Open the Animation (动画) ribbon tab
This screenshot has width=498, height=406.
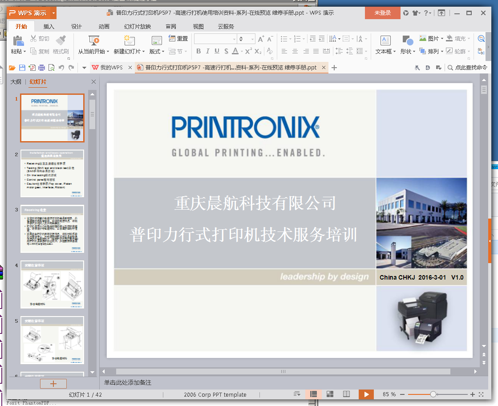click(x=104, y=26)
